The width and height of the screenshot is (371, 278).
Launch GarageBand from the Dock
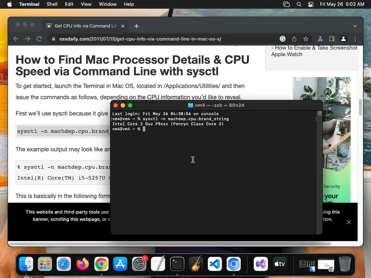pyautogui.click(x=196, y=264)
